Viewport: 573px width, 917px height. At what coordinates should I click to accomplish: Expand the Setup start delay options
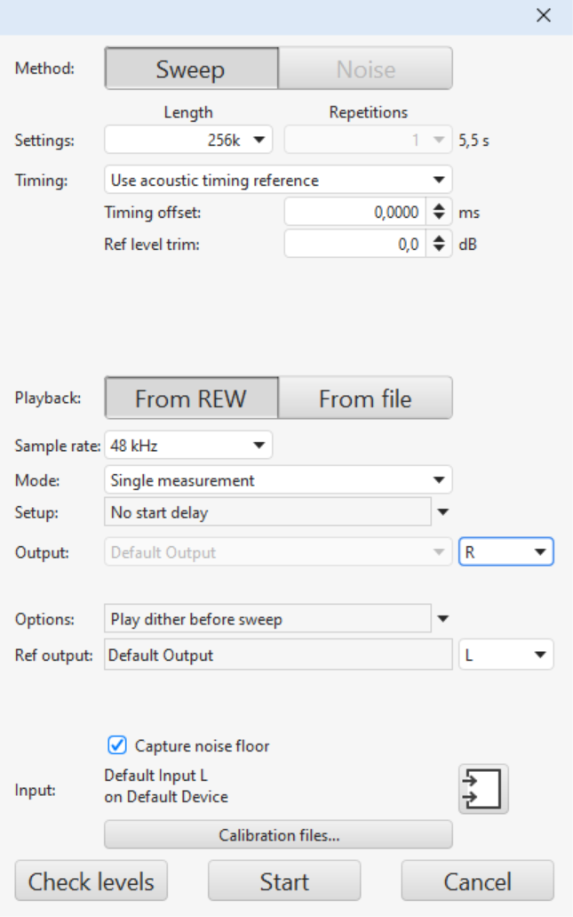click(x=443, y=512)
